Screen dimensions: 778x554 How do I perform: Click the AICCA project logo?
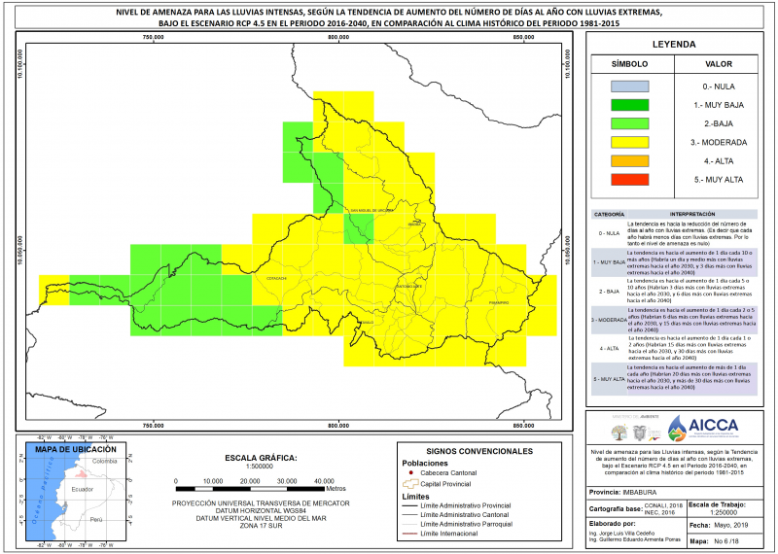click(x=702, y=429)
